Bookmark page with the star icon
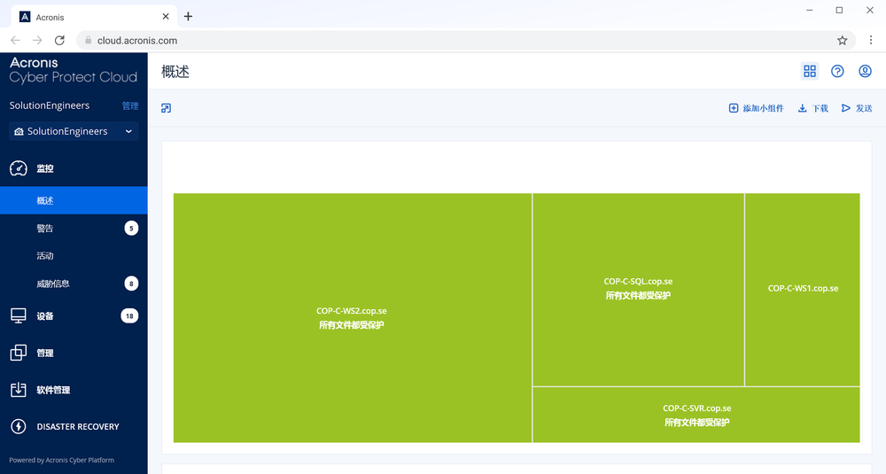886x474 pixels. (x=842, y=40)
